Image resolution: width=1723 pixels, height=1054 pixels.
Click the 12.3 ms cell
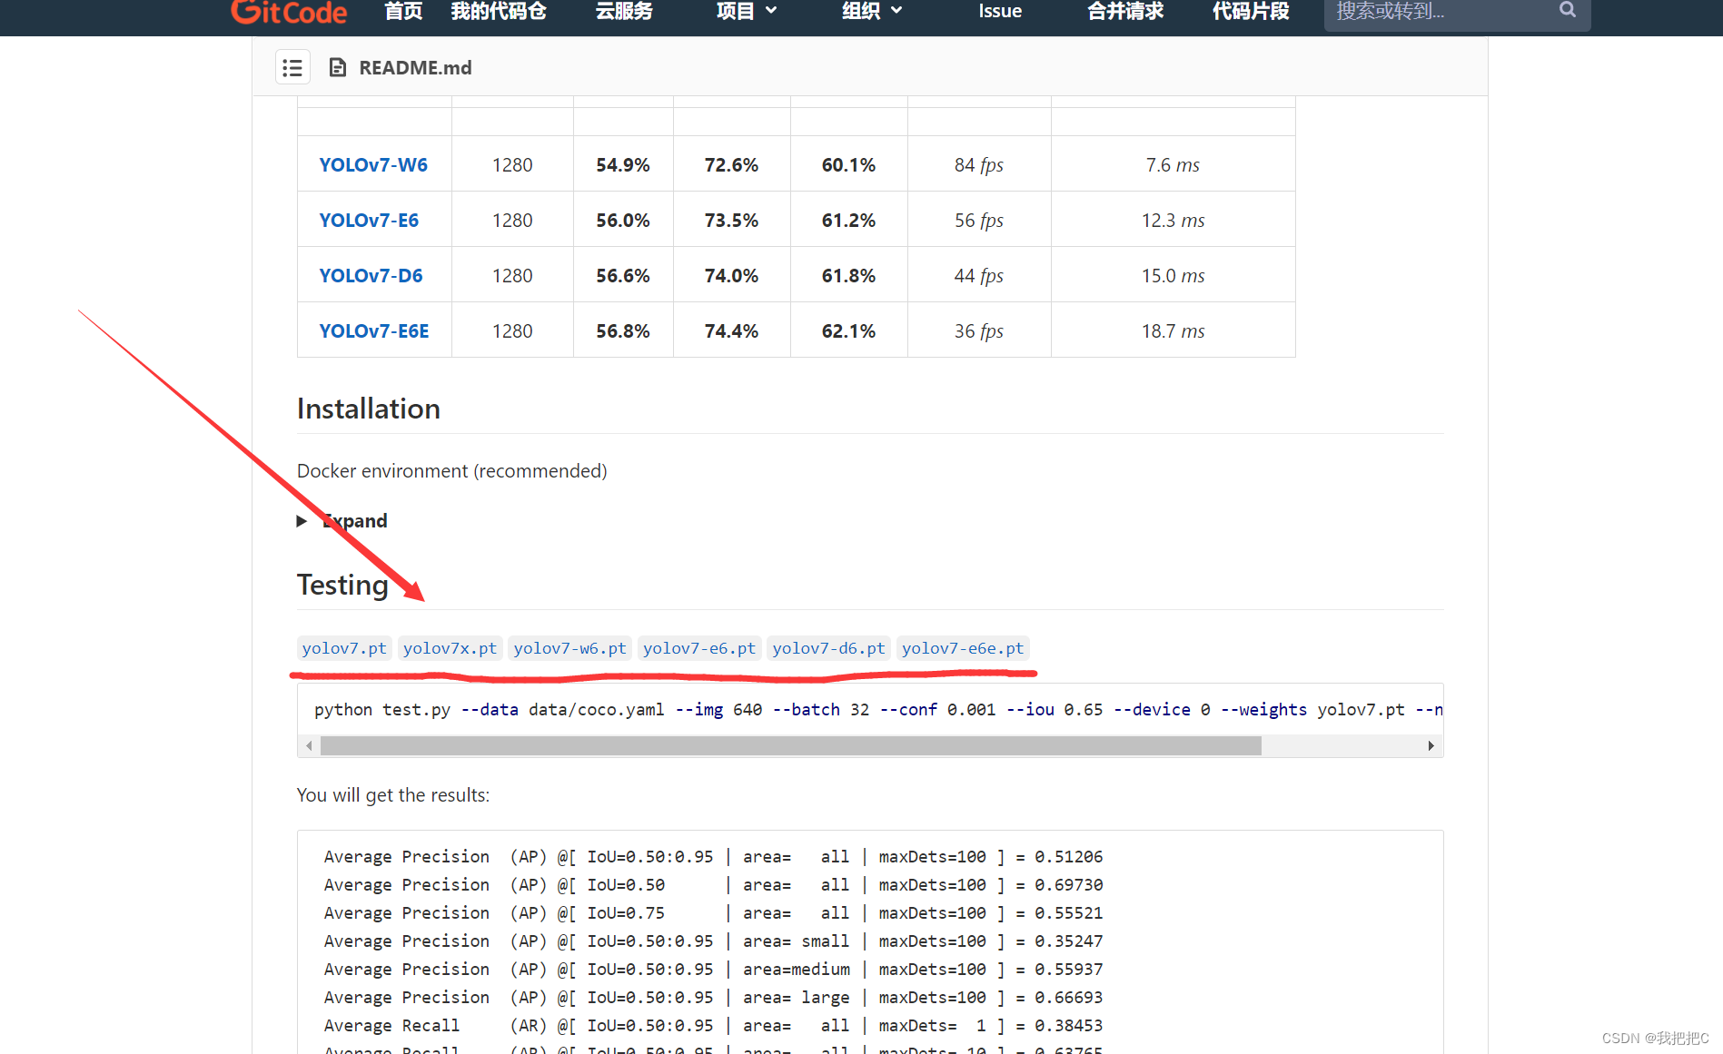(1173, 221)
